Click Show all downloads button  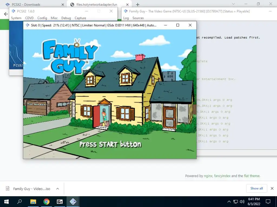(x=256, y=188)
